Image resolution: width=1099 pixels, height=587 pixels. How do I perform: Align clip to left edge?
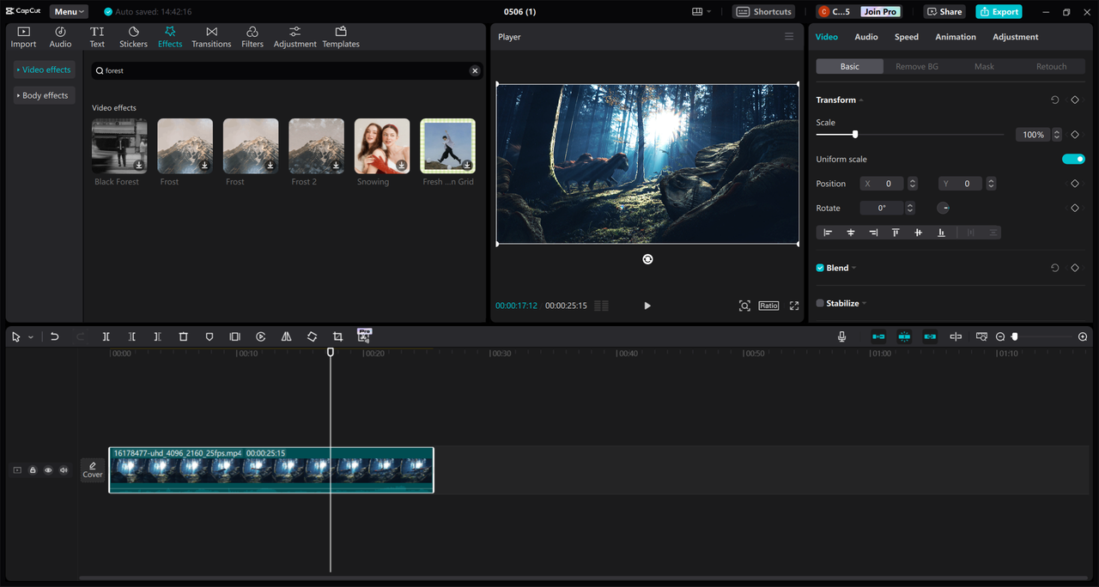[828, 233]
